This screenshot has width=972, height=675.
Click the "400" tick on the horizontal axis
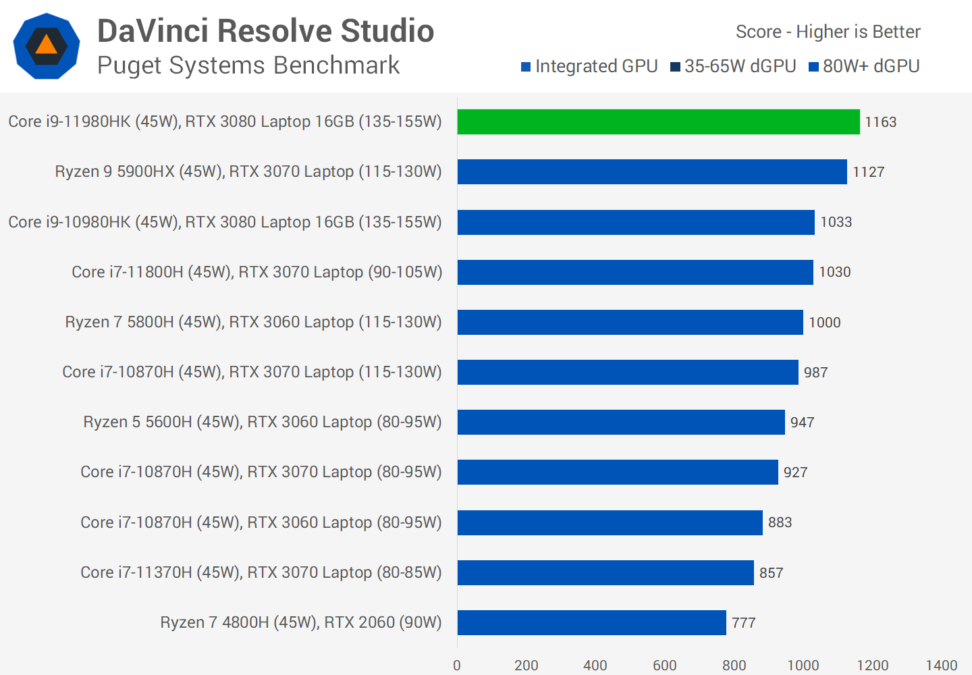click(x=595, y=666)
